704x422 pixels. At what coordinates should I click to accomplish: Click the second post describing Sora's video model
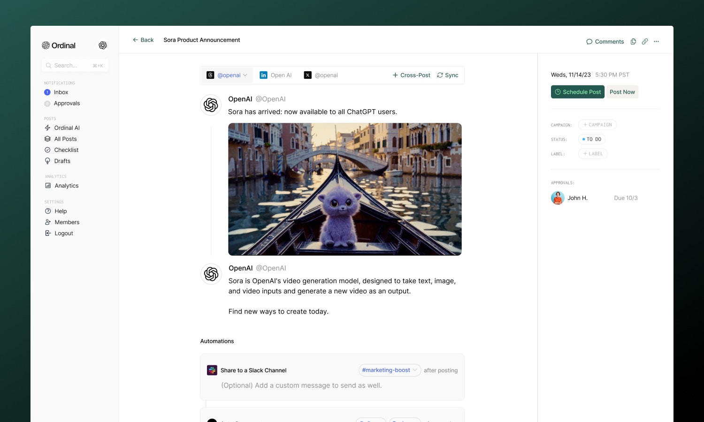(x=342, y=296)
